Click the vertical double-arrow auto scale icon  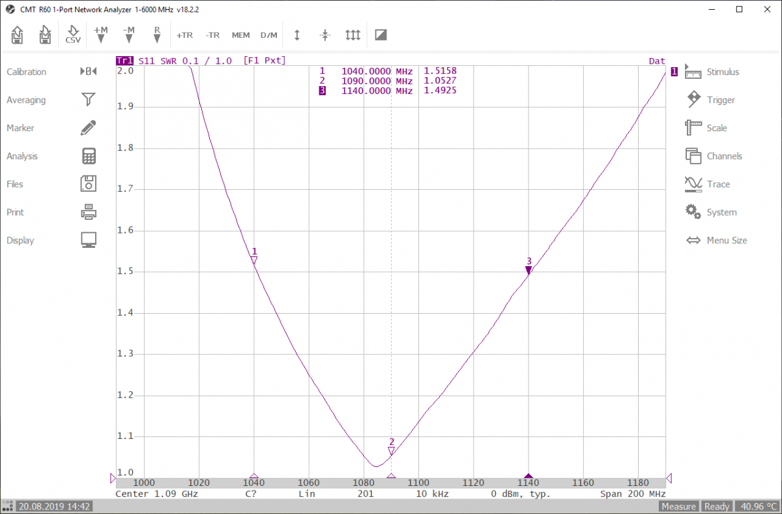[297, 35]
